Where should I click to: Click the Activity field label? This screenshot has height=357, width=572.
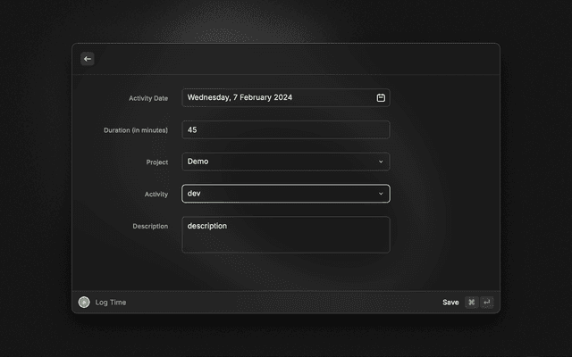(x=156, y=195)
